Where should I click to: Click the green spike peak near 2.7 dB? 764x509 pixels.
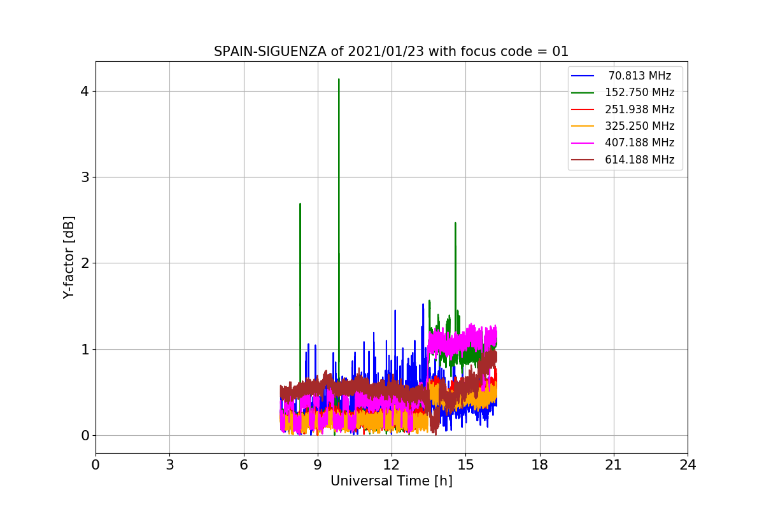(x=300, y=204)
